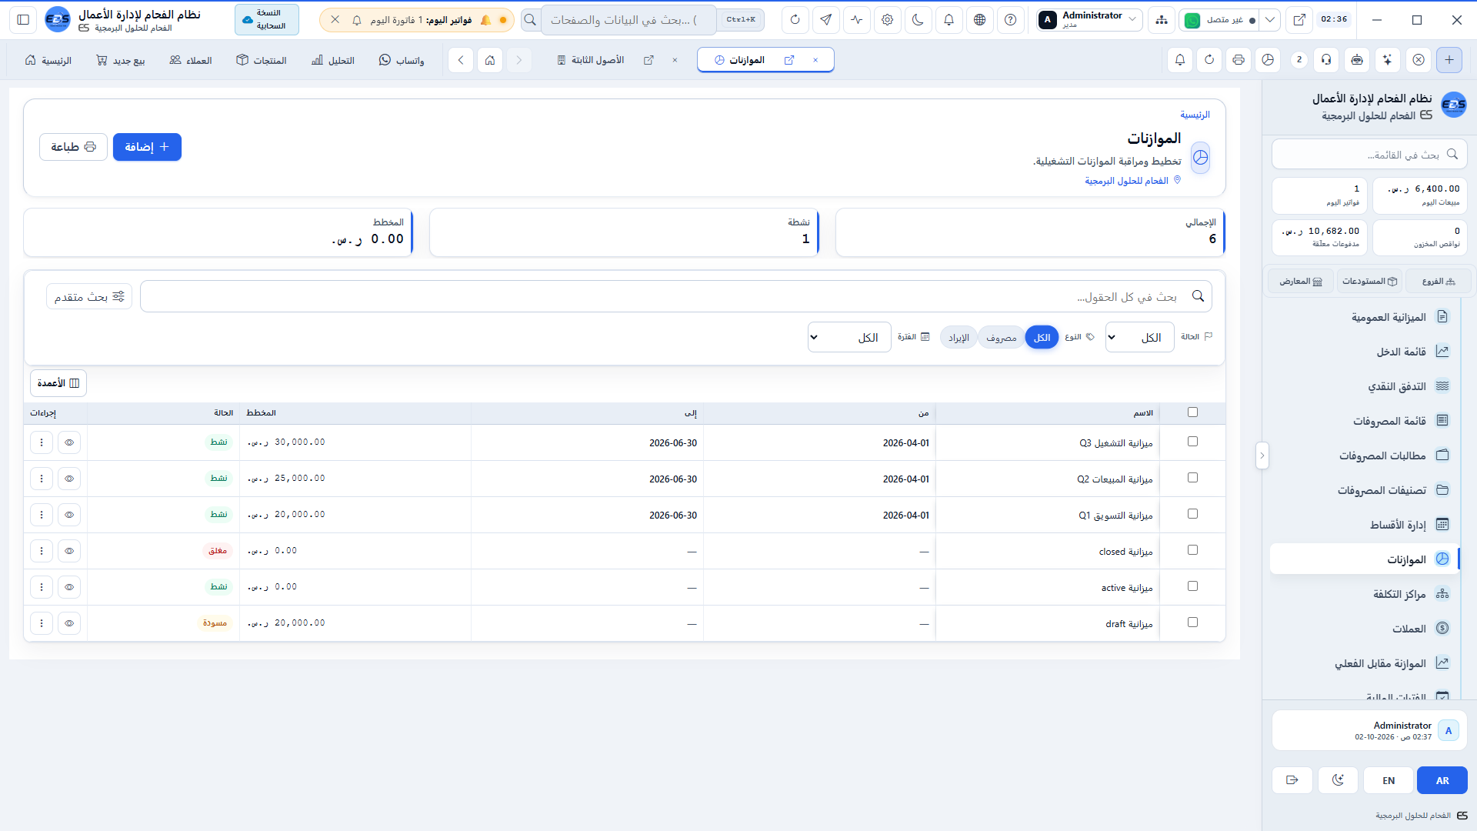Expand the Administrator user dropdown
1477x831 pixels.
tap(1089, 20)
